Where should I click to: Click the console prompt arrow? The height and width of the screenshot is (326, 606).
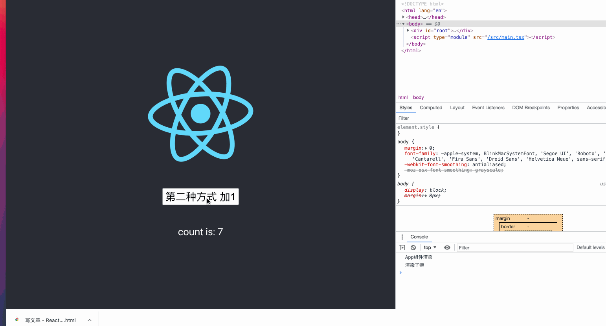[x=400, y=273]
